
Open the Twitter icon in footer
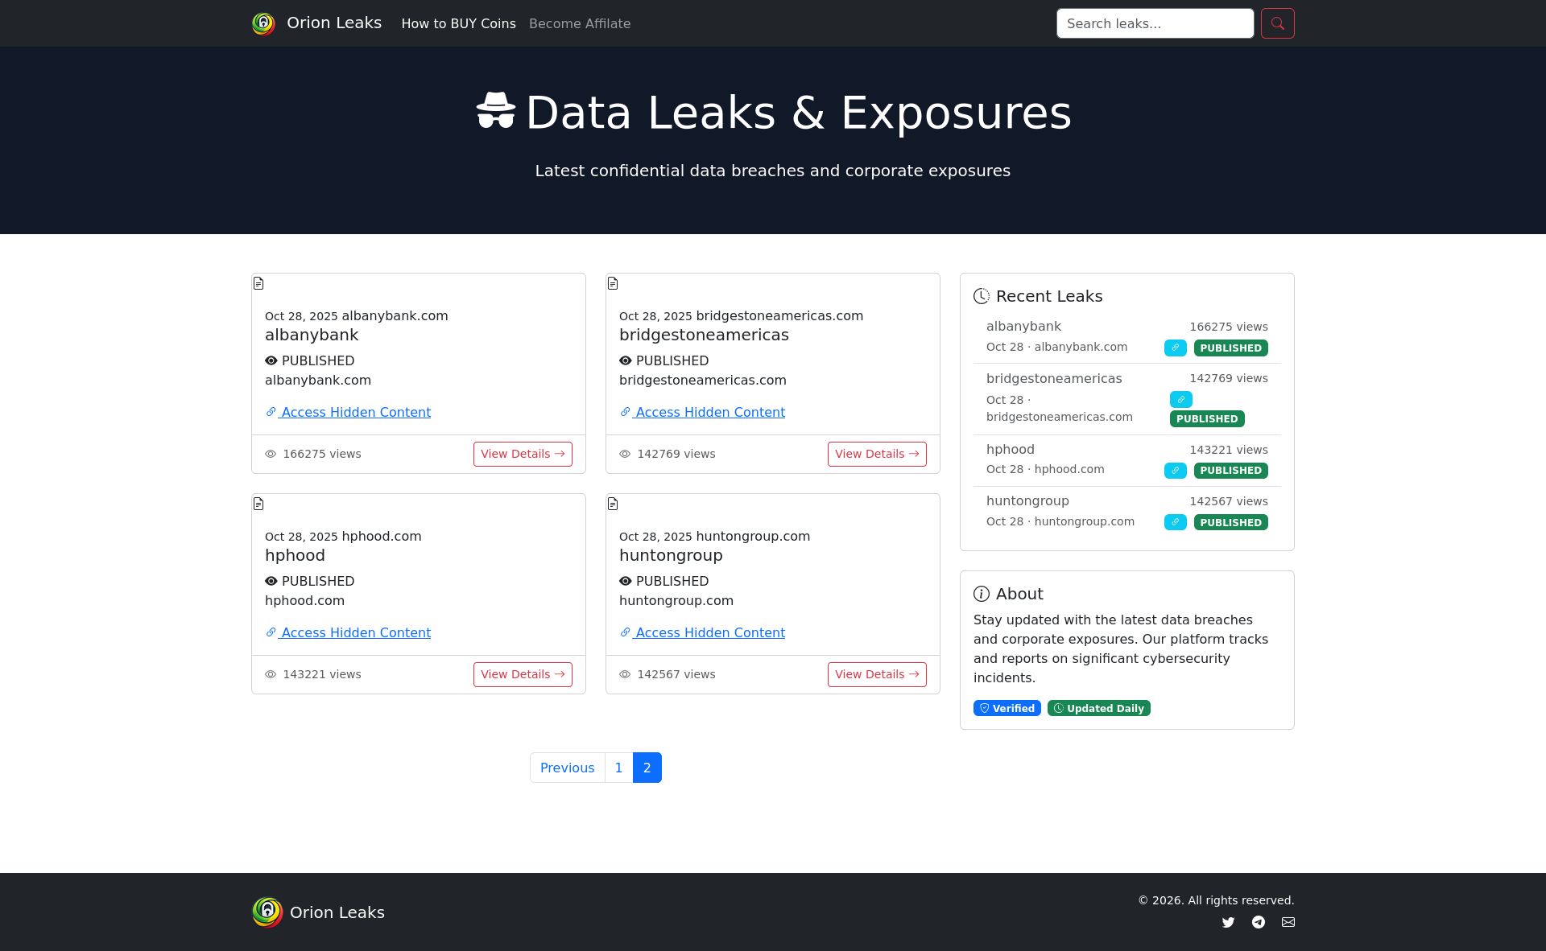[x=1228, y=922]
